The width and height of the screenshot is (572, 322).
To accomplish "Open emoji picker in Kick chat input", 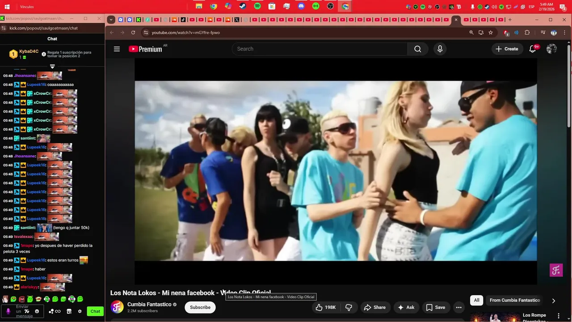I will [37, 311].
